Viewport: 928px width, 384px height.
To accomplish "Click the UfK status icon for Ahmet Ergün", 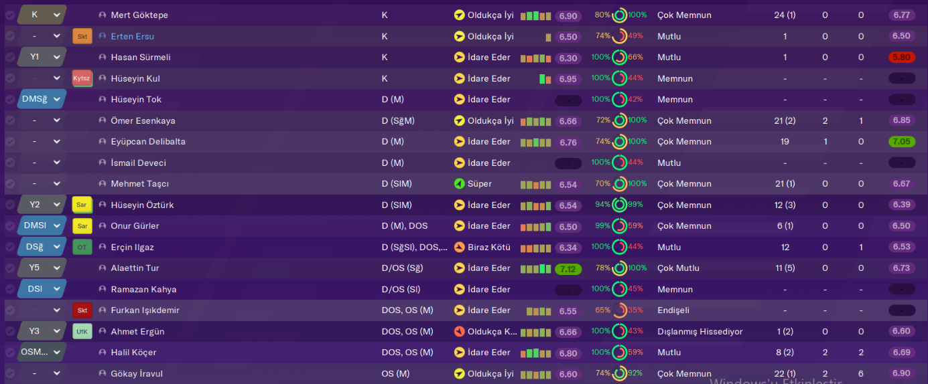I will click(x=82, y=332).
